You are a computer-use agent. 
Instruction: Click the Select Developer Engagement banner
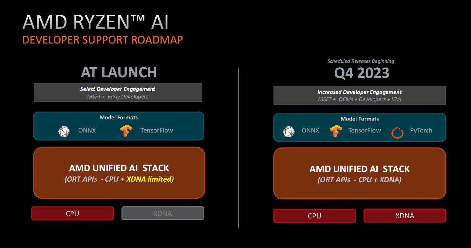[x=118, y=93]
